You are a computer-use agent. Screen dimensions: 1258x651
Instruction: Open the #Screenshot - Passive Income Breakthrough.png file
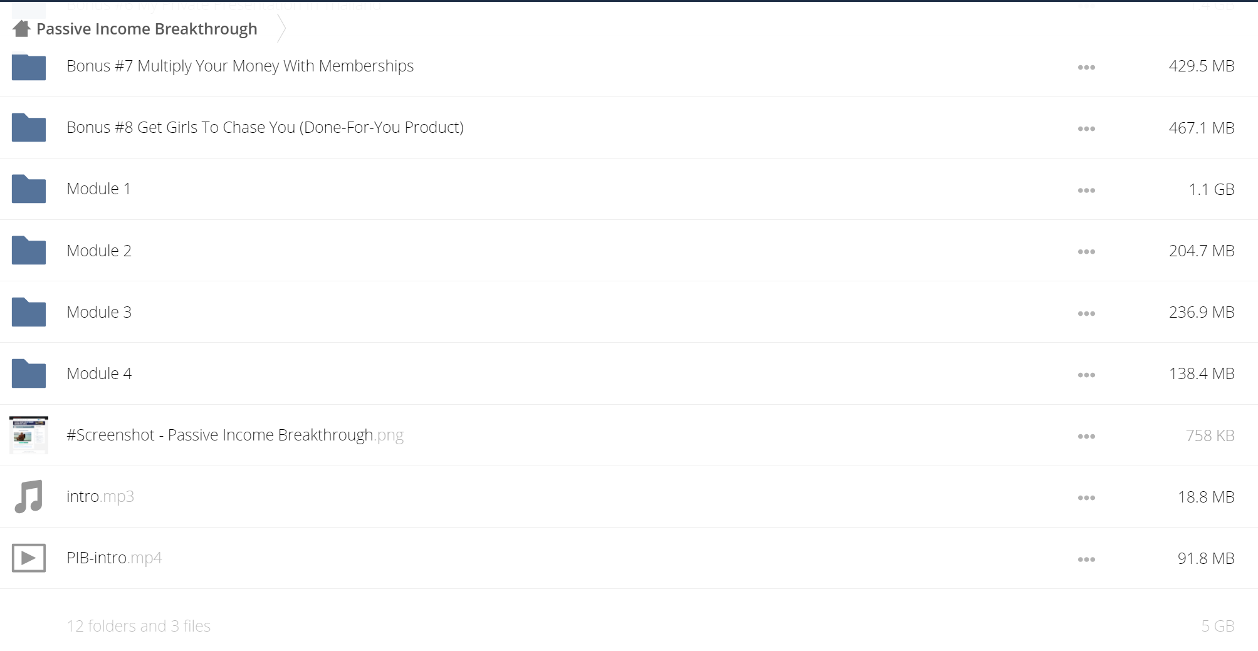pyautogui.click(x=235, y=435)
